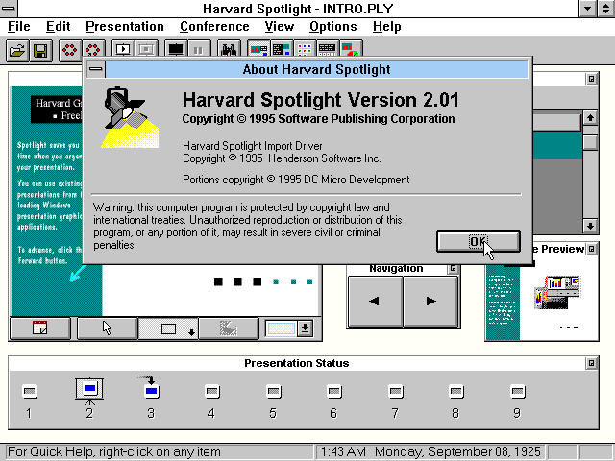The width and height of the screenshot is (615, 461).
Task: Click the Presentation Status panel corner box
Action: (592, 363)
